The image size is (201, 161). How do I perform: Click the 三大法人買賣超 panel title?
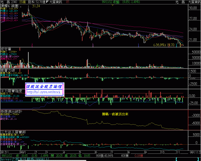[x=13, y=132]
